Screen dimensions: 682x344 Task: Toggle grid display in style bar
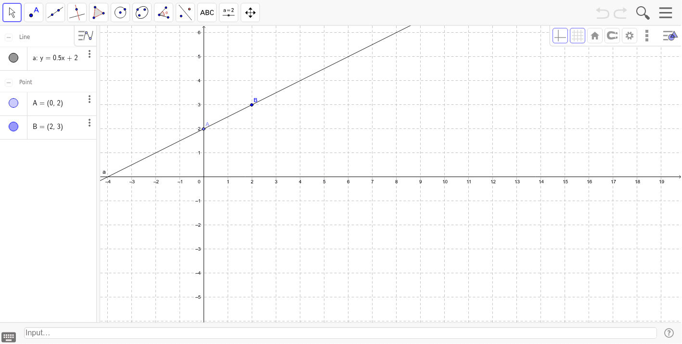click(578, 36)
